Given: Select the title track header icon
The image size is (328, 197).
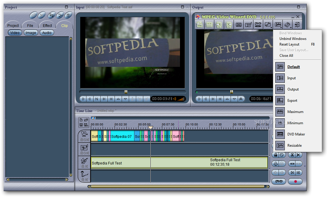Looking at the screenshot, I should click(x=84, y=147).
